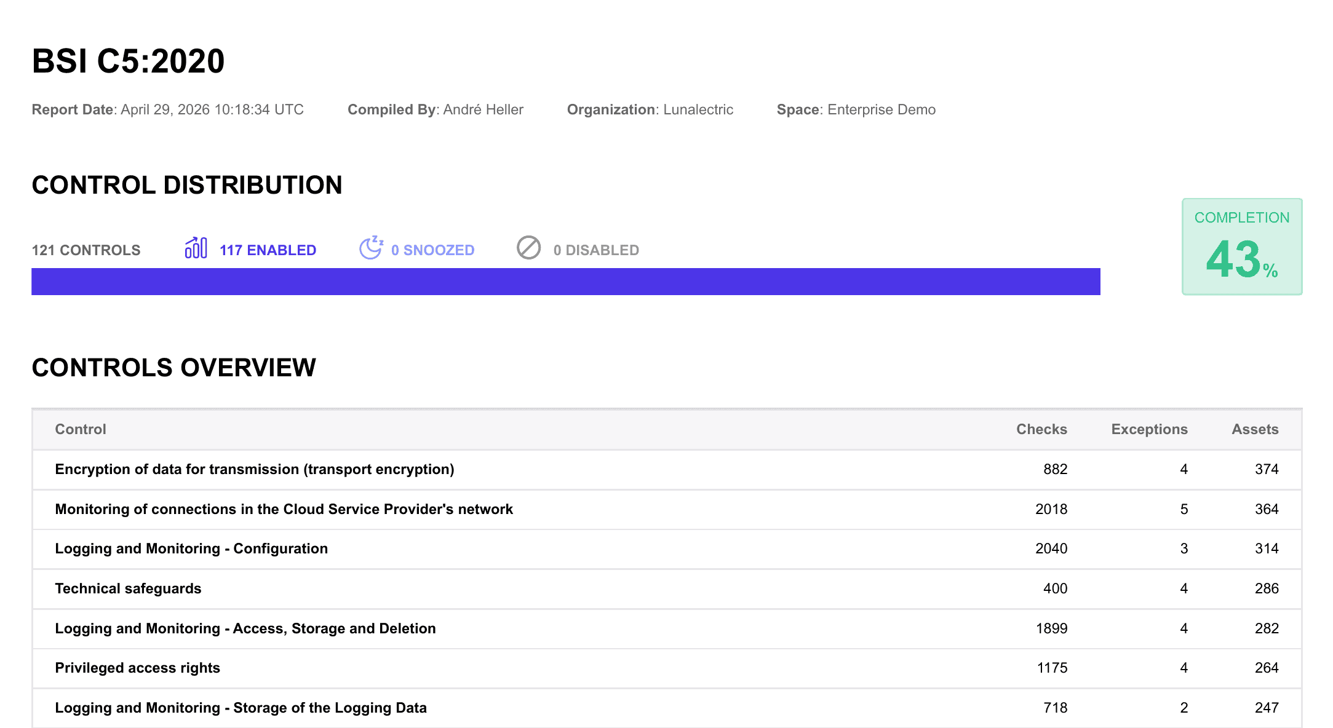Click exceptions value 2 for Storage of Logging Data
The width and height of the screenshot is (1333, 728).
coord(1184,708)
